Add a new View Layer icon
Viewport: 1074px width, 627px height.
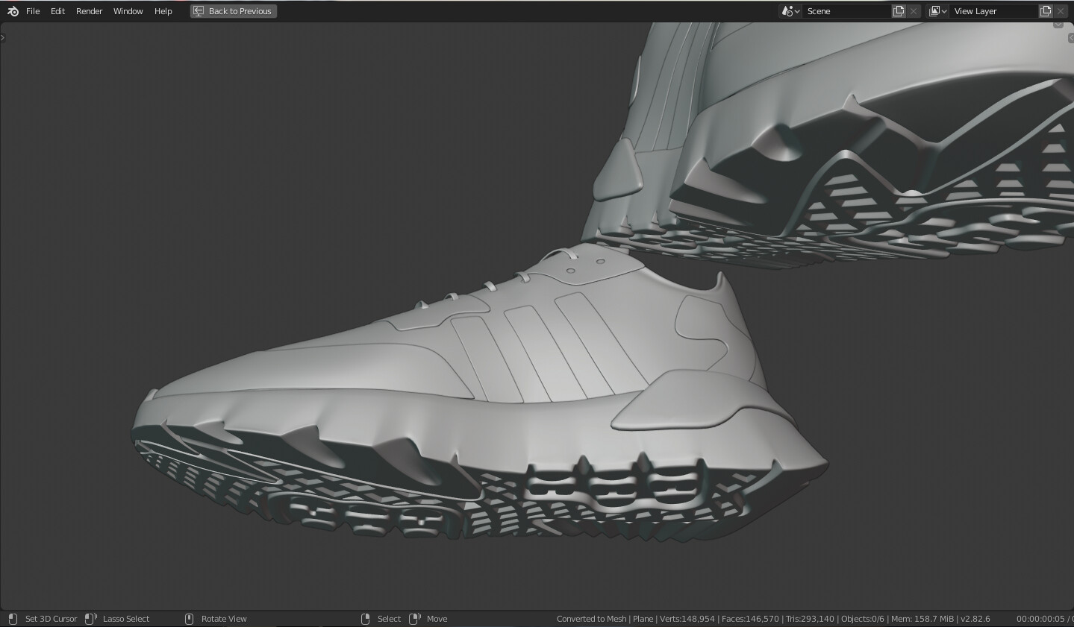click(x=1046, y=11)
